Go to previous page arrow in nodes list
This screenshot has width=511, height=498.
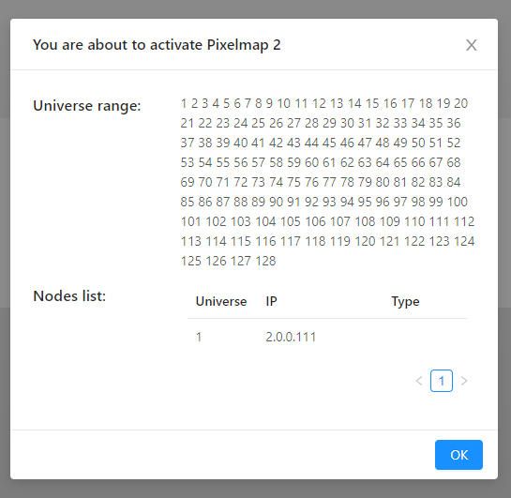pyautogui.click(x=419, y=381)
